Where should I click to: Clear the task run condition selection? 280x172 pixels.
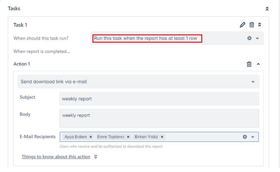pos(249,38)
